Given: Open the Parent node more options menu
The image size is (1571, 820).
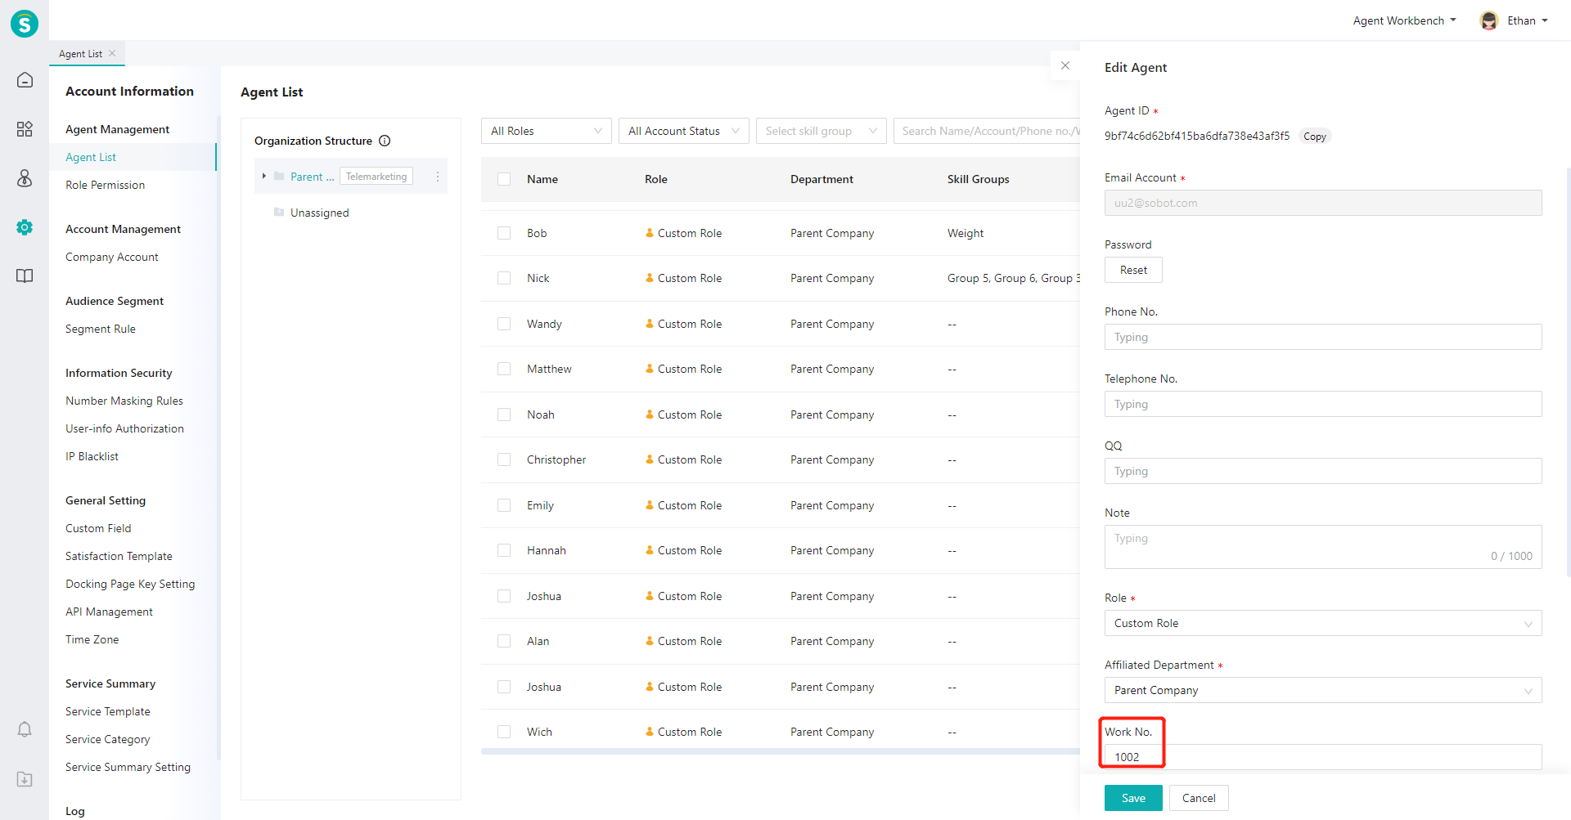Looking at the screenshot, I should pyautogui.click(x=438, y=177).
